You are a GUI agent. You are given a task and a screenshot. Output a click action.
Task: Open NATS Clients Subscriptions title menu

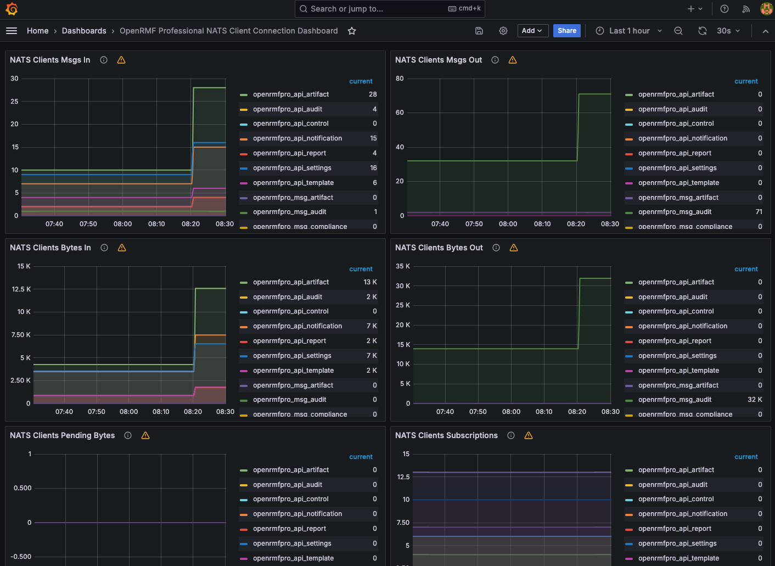(446, 435)
